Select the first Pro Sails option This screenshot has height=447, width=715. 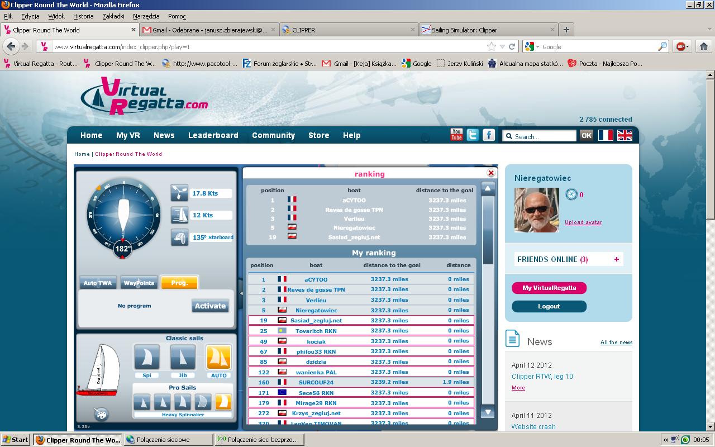(142, 402)
